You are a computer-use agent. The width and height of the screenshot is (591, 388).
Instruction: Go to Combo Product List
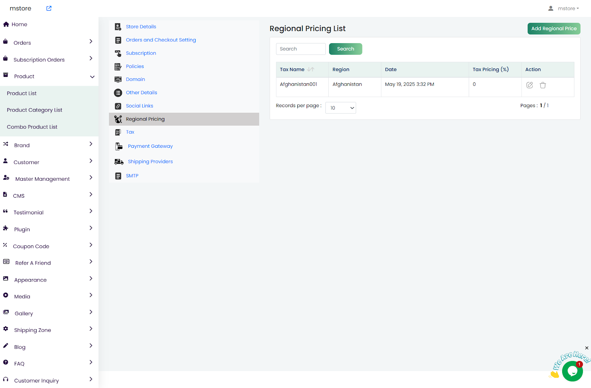32,127
